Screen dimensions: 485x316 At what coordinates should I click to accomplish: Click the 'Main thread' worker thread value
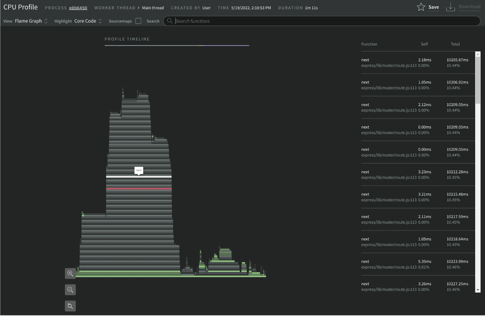point(153,8)
